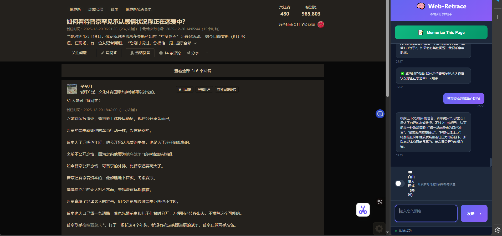502x236 pixels.
Task: Click the 导出回答 button
Action: tap(185, 90)
